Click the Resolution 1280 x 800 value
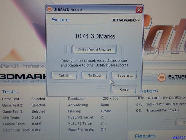The width and height of the screenshot is (186, 140). [110, 99]
